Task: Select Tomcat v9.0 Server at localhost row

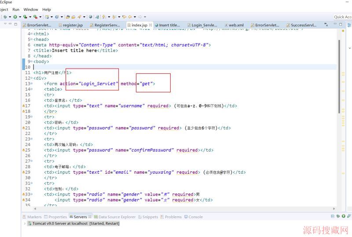Action: coord(73,223)
